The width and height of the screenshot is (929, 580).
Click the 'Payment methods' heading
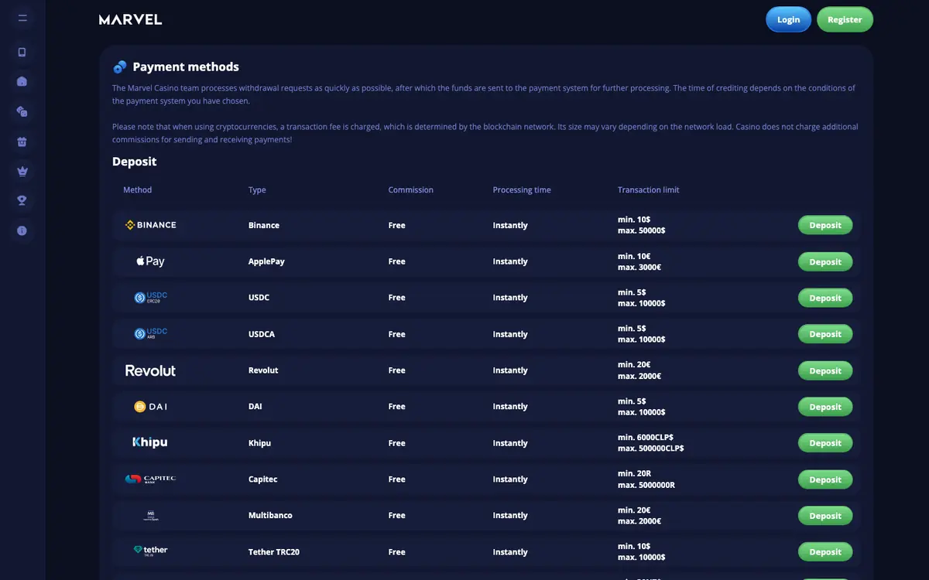click(186, 67)
